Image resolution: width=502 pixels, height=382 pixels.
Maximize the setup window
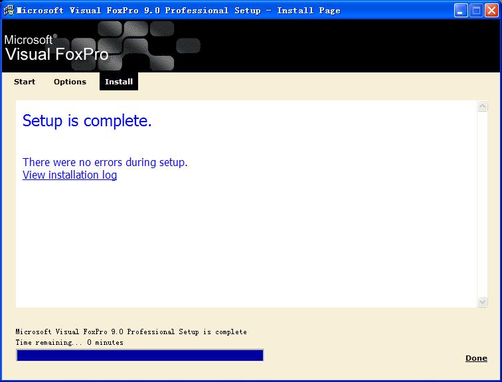[x=476, y=11]
